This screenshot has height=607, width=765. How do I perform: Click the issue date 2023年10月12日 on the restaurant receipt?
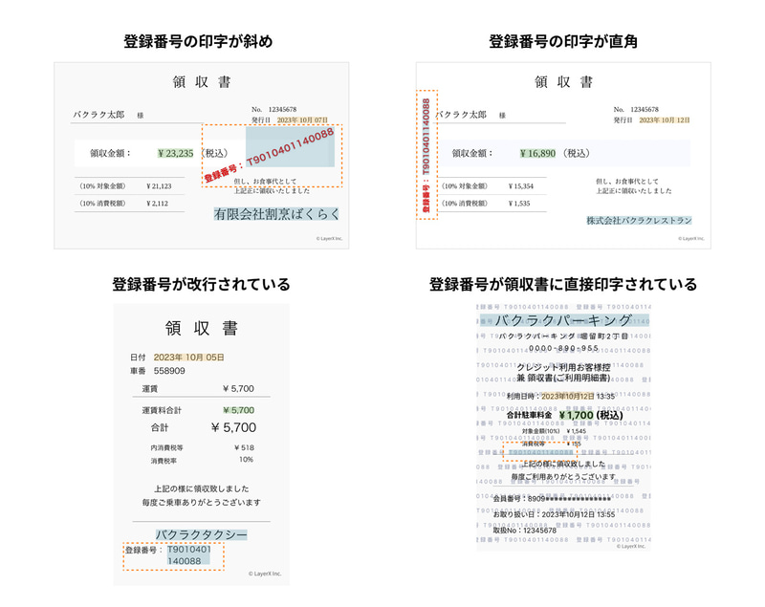click(665, 119)
